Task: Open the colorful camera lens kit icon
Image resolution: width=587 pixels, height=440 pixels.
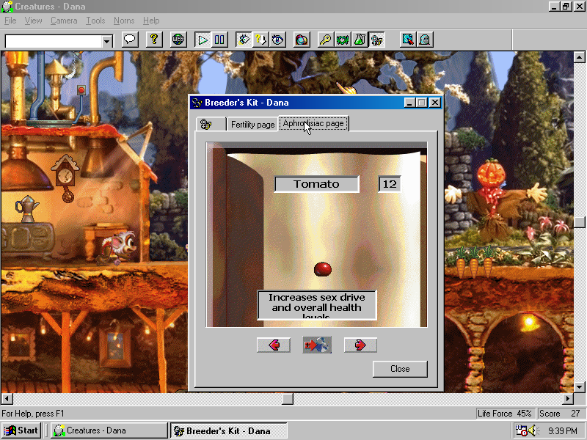Action: (302, 40)
